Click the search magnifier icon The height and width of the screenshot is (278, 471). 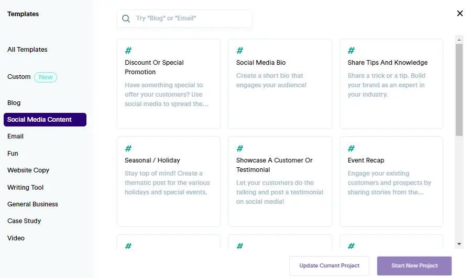coord(126,19)
